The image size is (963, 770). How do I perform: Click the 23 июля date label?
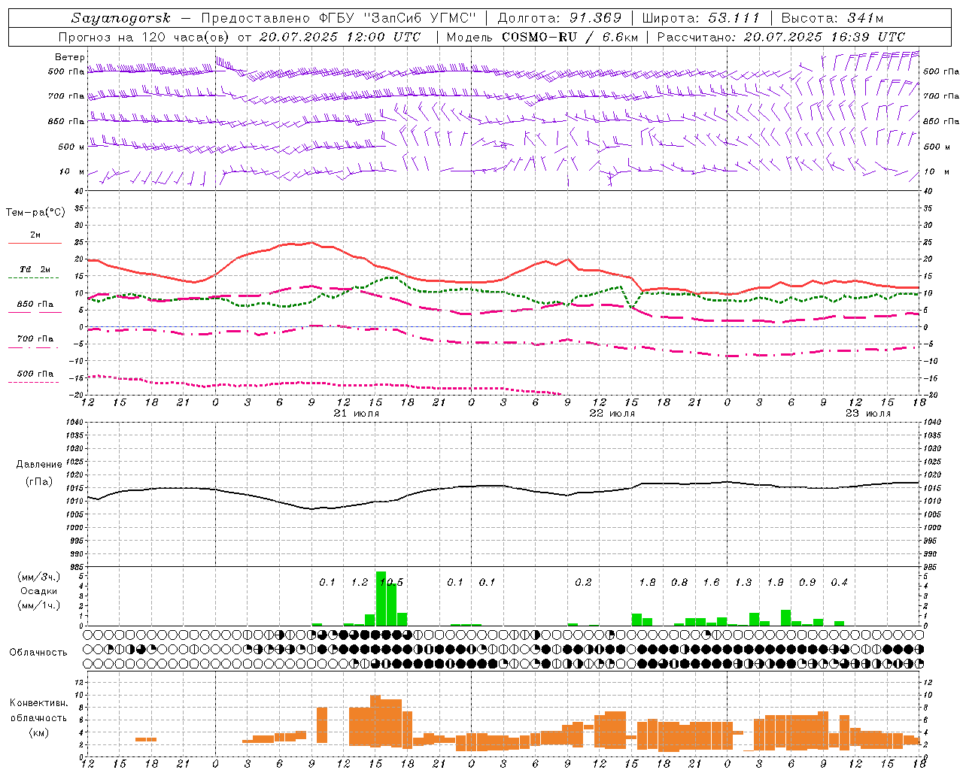[868, 414]
